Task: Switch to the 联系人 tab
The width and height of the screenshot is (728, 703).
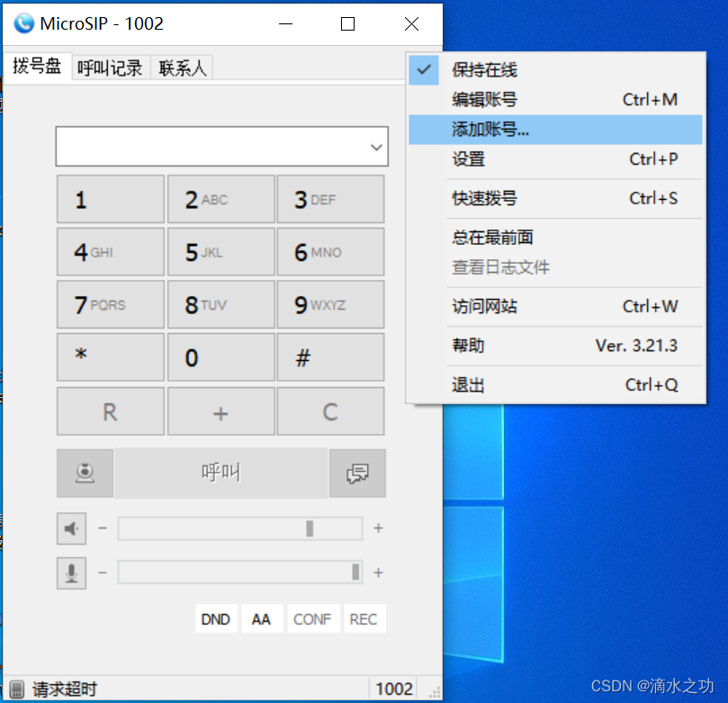Action: tap(182, 68)
